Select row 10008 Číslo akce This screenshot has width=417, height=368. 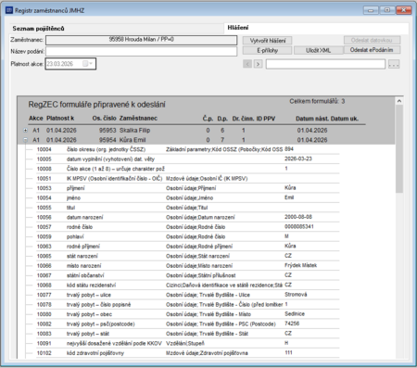188,169
